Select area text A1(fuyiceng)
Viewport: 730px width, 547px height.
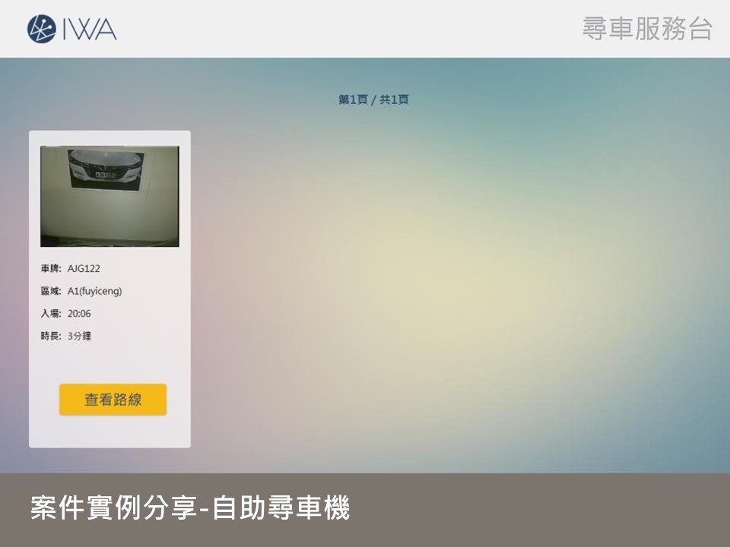pyautogui.click(x=95, y=291)
